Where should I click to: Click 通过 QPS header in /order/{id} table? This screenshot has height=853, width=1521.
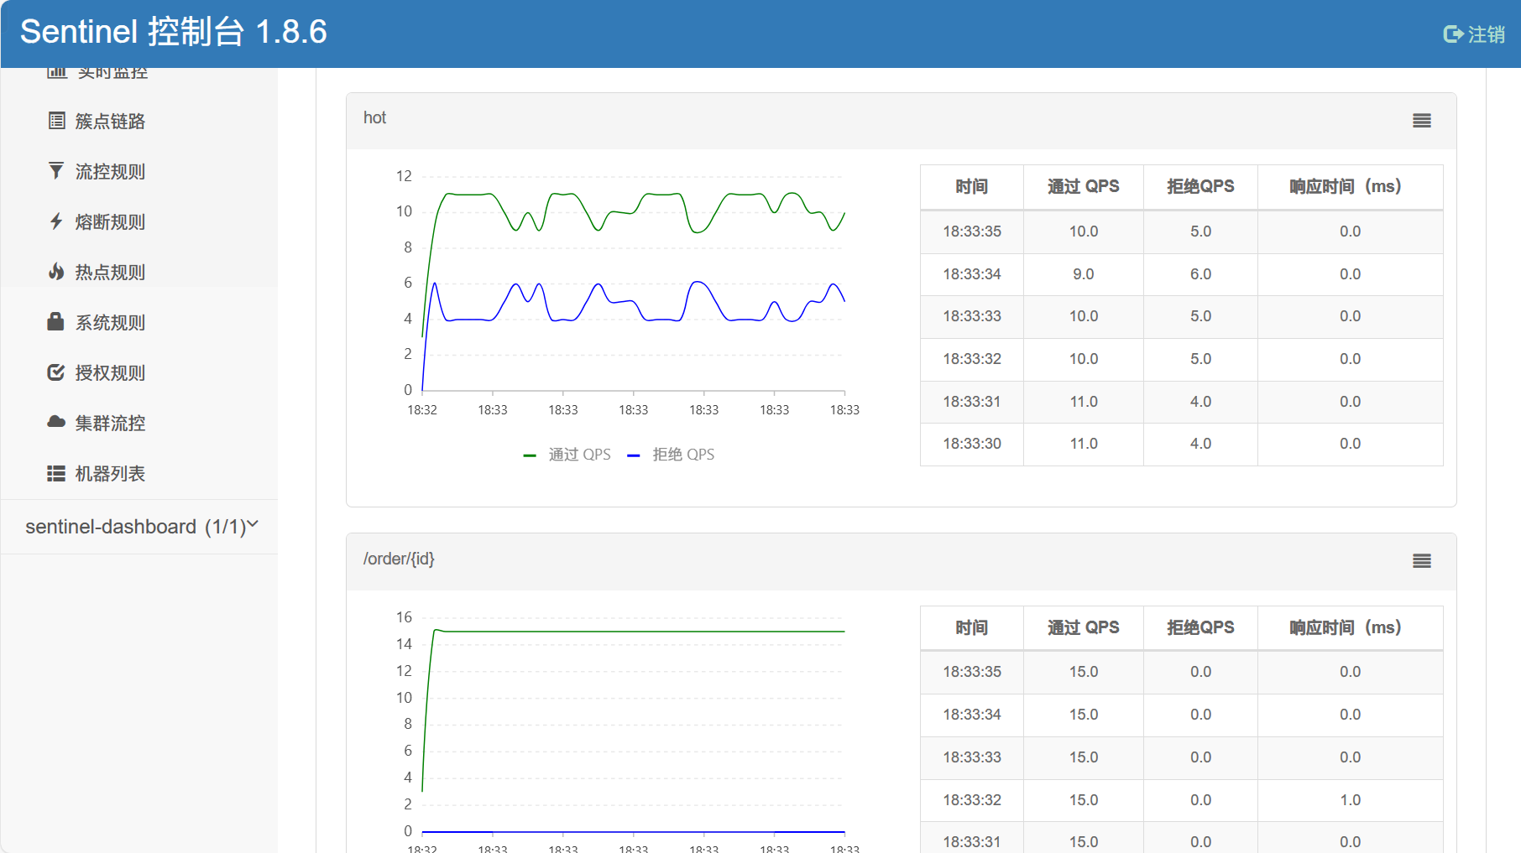[x=1084, y=627]
